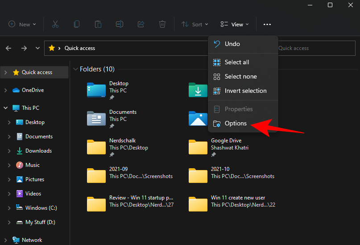Click the Cut scissors icon in toolbar

pyautogui.click(x=55, y=25)
